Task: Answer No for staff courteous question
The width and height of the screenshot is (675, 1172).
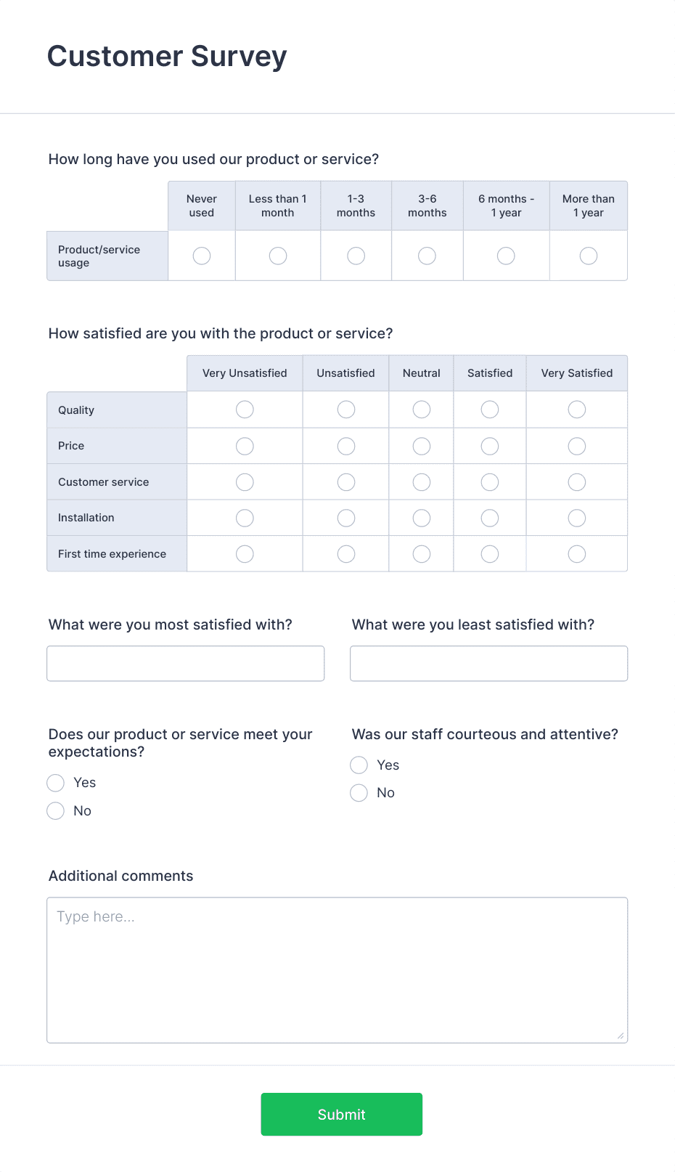Action: pos(359,792)
